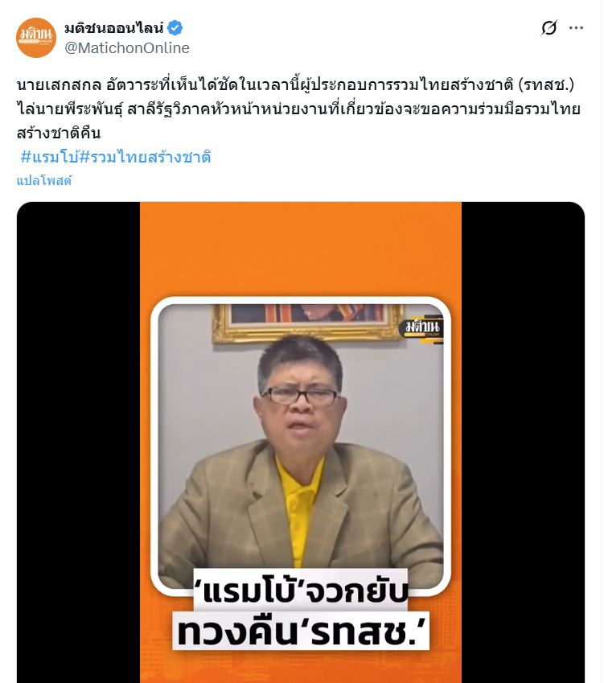The width and height of the screenshot is (604, 683).
Task: Click the blue verified badge
Action: (175, 28)
